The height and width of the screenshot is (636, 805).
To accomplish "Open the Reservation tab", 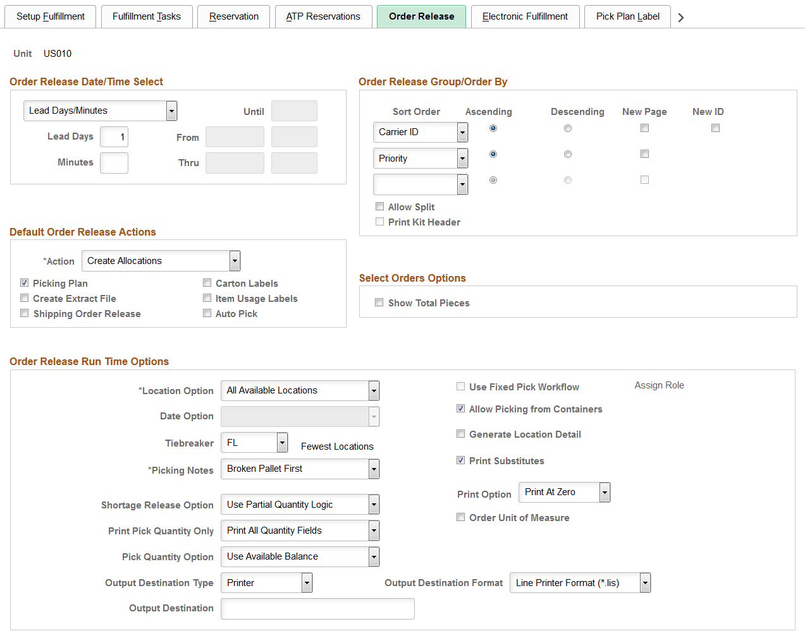I will point(233,16).
